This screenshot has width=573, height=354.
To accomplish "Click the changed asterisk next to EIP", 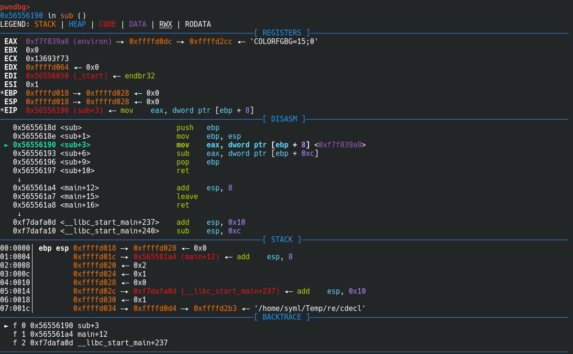I will coord(2,111).
